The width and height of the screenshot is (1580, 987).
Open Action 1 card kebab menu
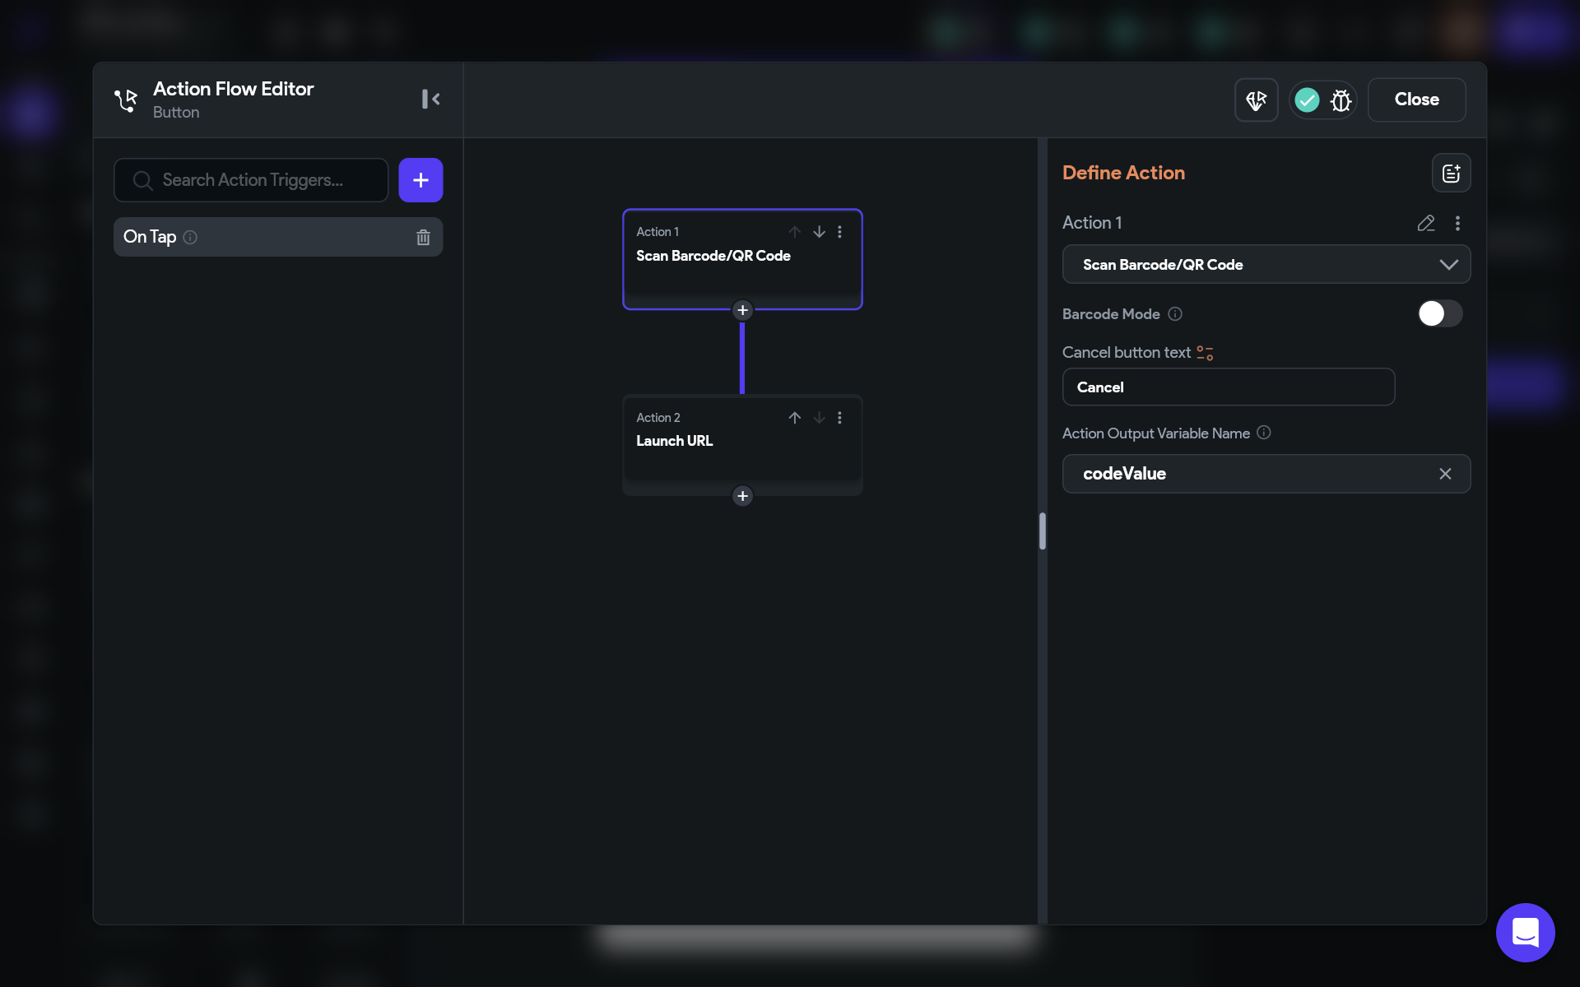pos(839,232)
